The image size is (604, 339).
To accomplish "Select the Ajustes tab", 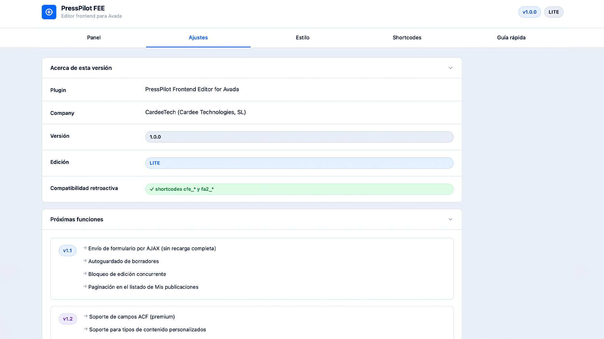I will [198, 37].
